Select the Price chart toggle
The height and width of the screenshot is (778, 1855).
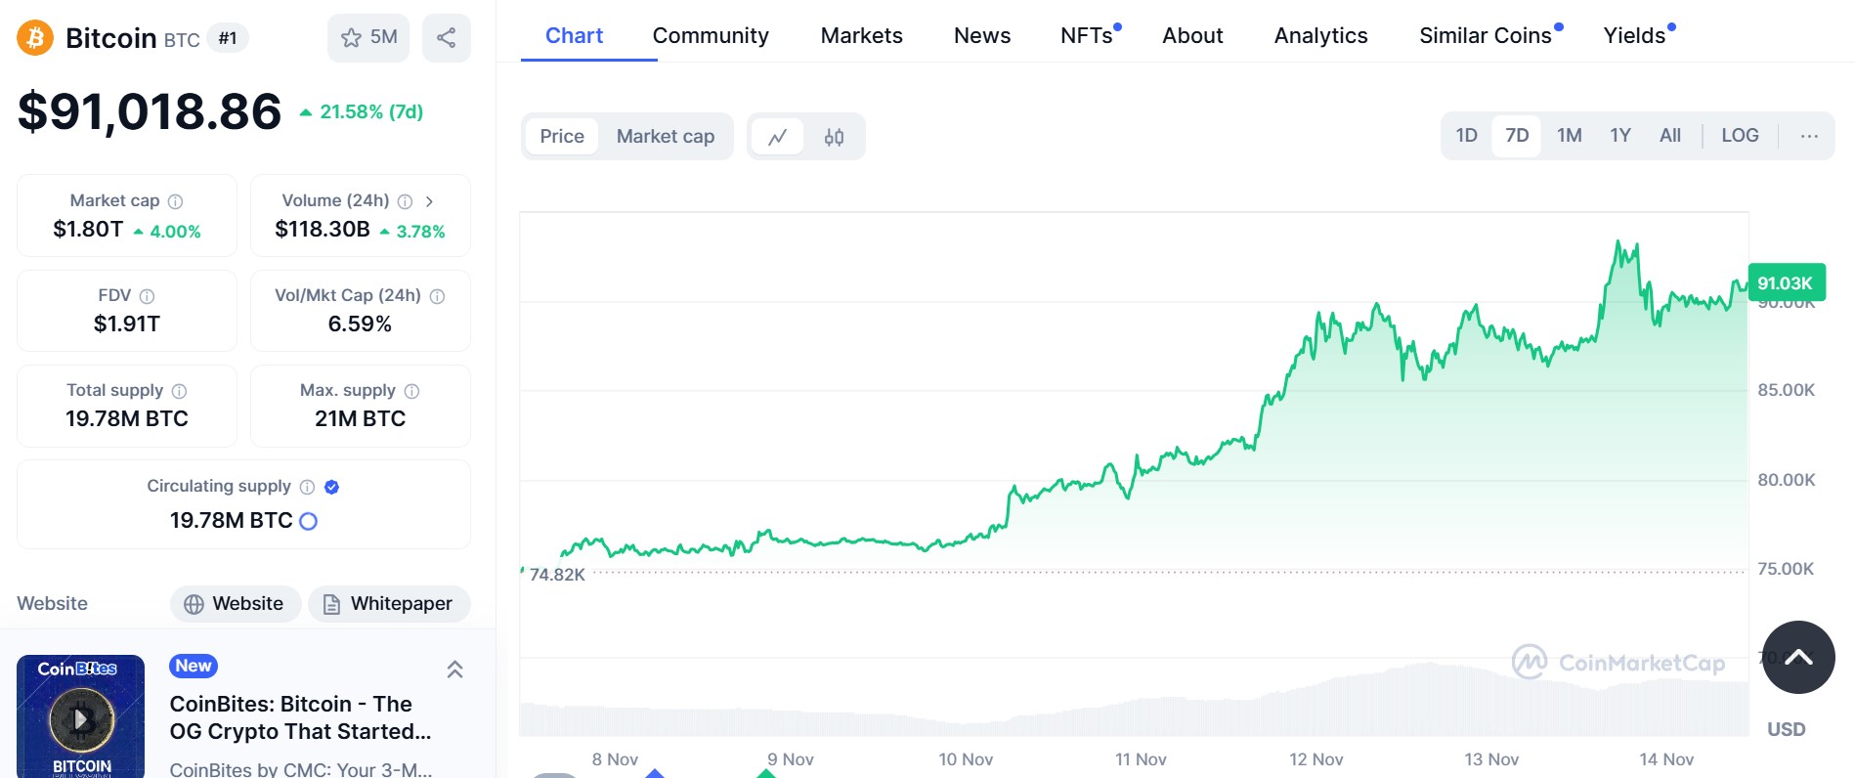[562, 137]
